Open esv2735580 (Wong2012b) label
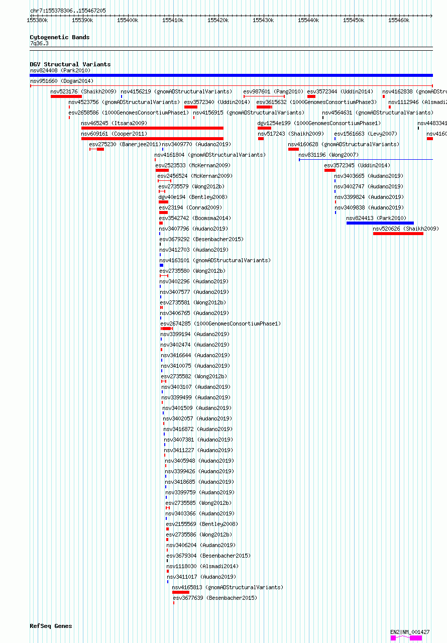This screenshot has height=643, width=447. click(x=192, y=271)
